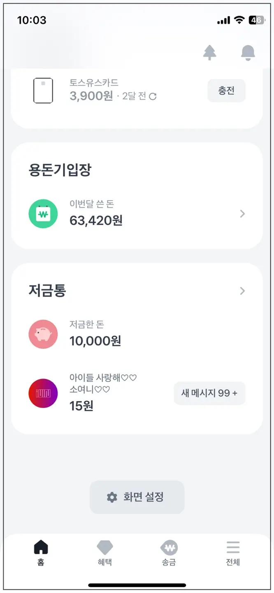Select the 10,000원 saved amount text
Viewport: 274px width, 593px height.
tap(95, 341)
